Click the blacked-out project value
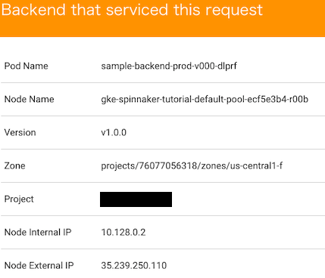 136,199
